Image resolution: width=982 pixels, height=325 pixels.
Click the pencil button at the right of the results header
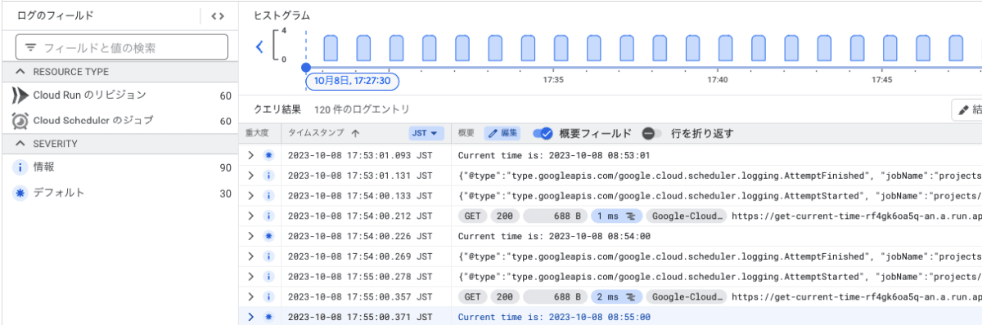[x=966, y=109]
